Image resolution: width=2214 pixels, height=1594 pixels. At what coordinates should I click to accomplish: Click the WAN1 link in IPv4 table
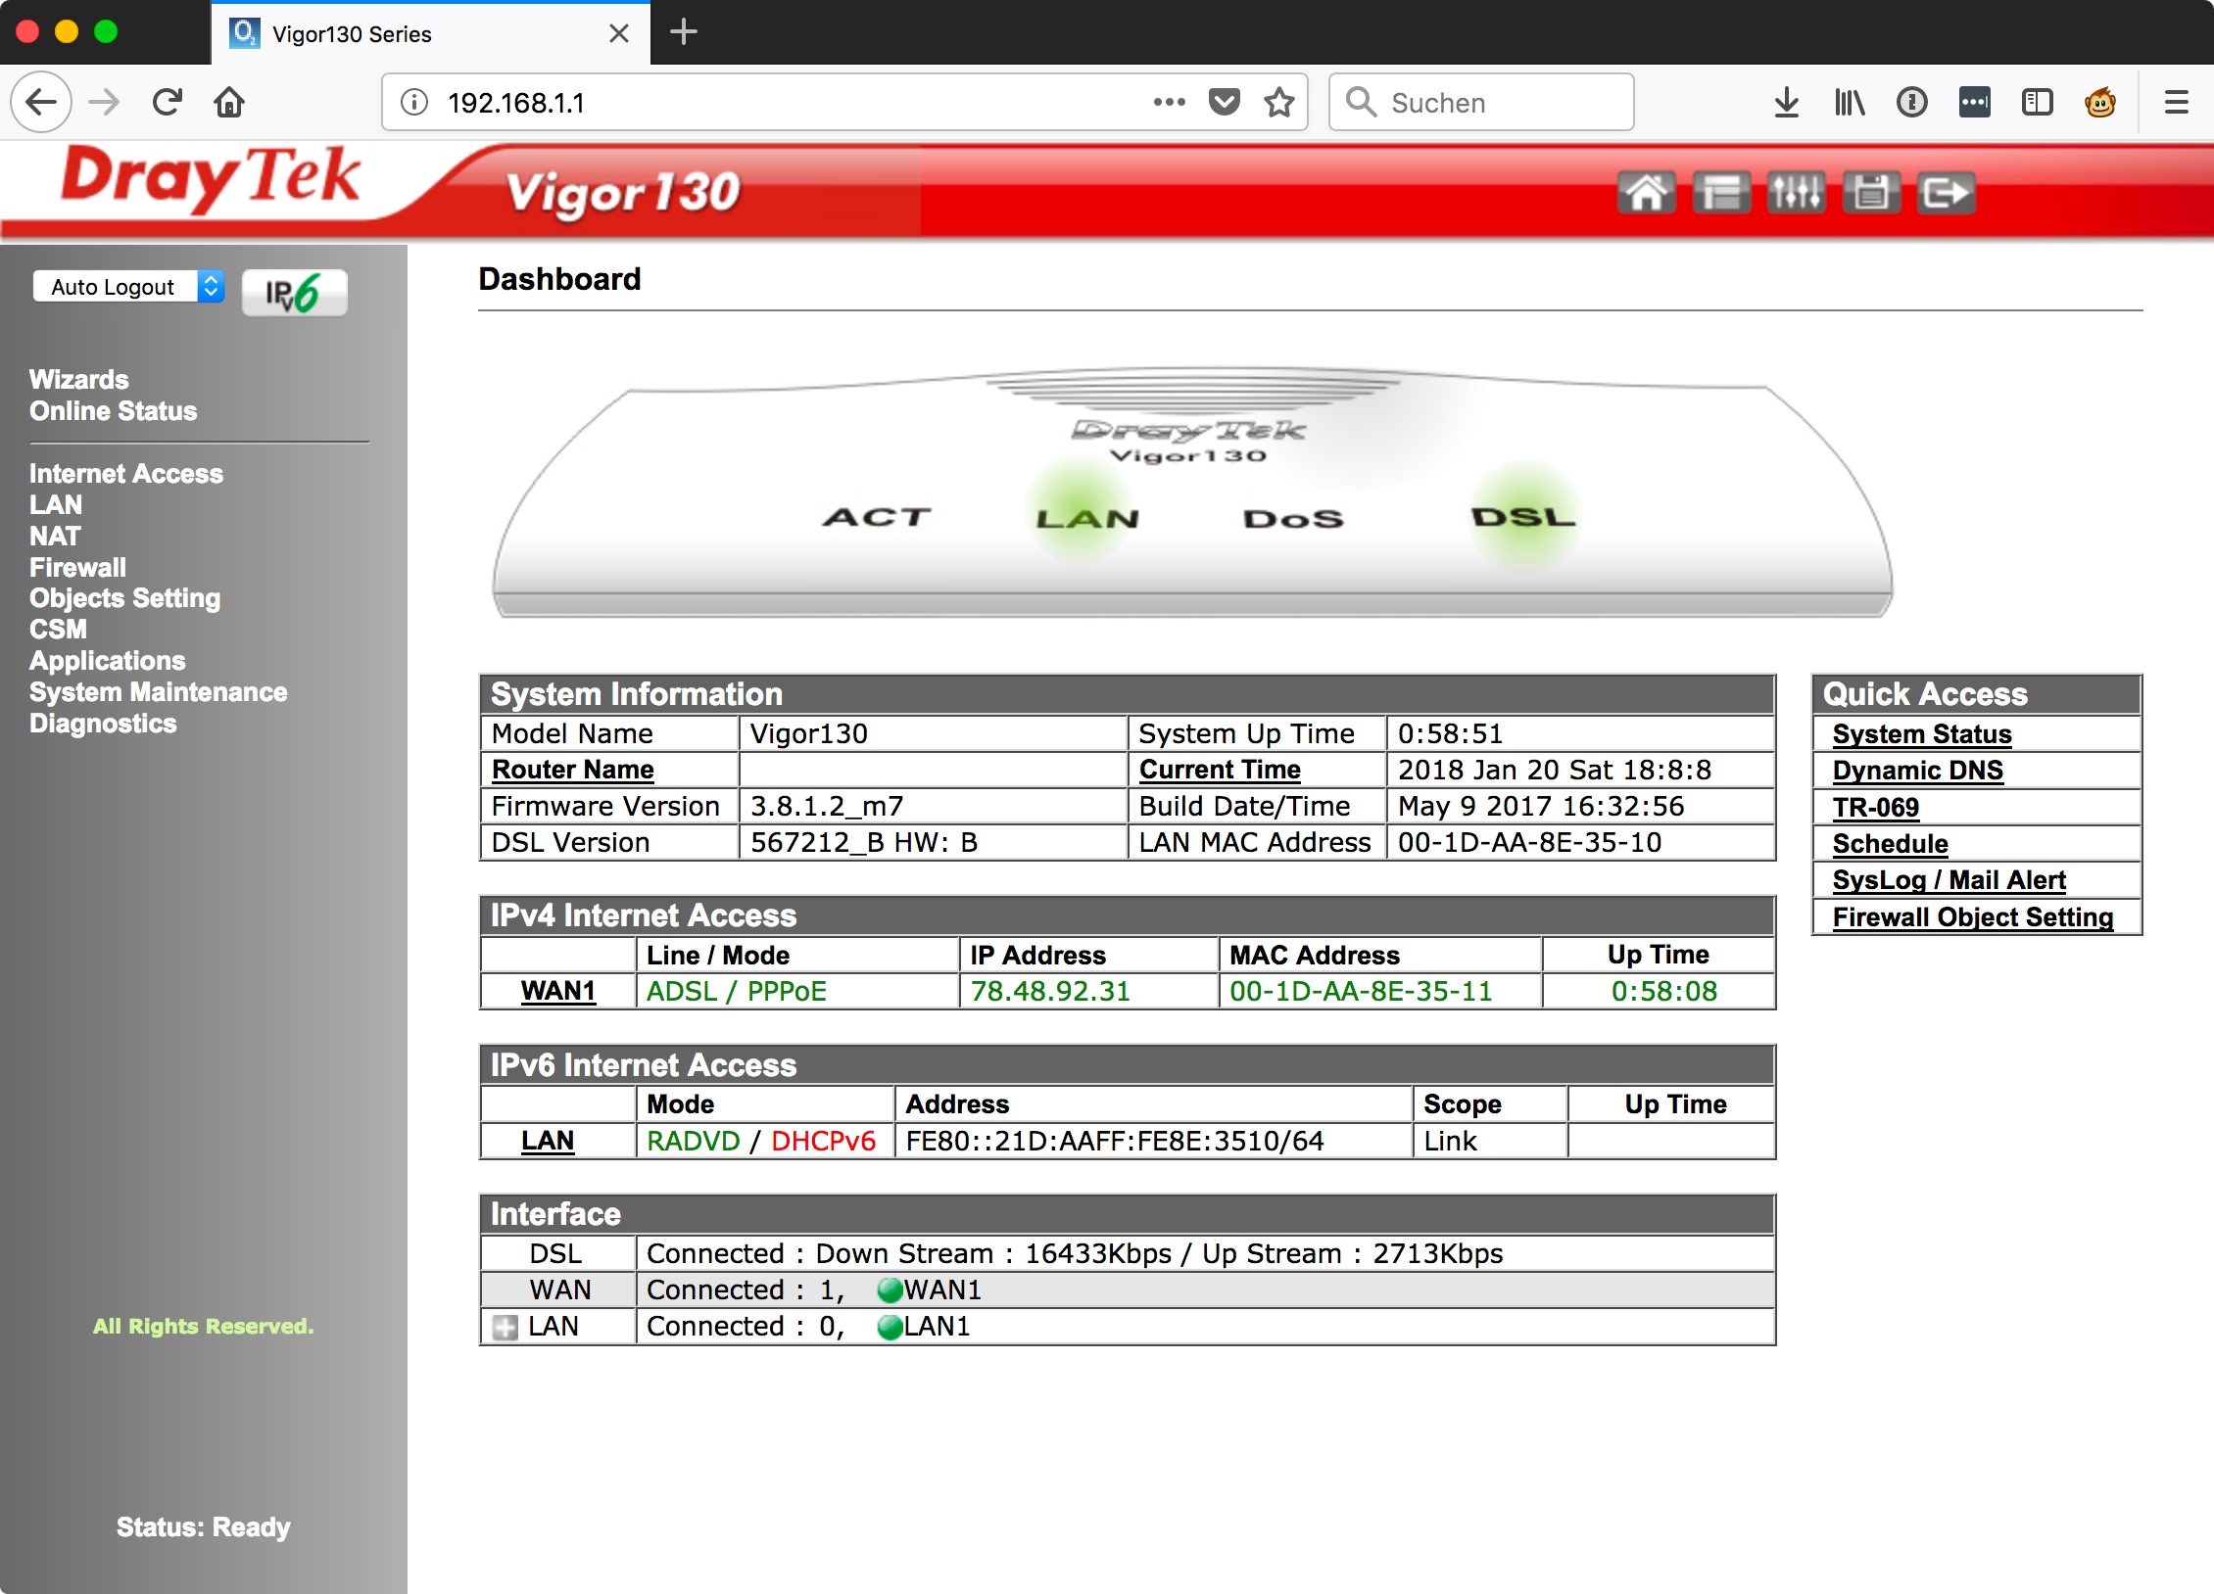click(557, 991)
